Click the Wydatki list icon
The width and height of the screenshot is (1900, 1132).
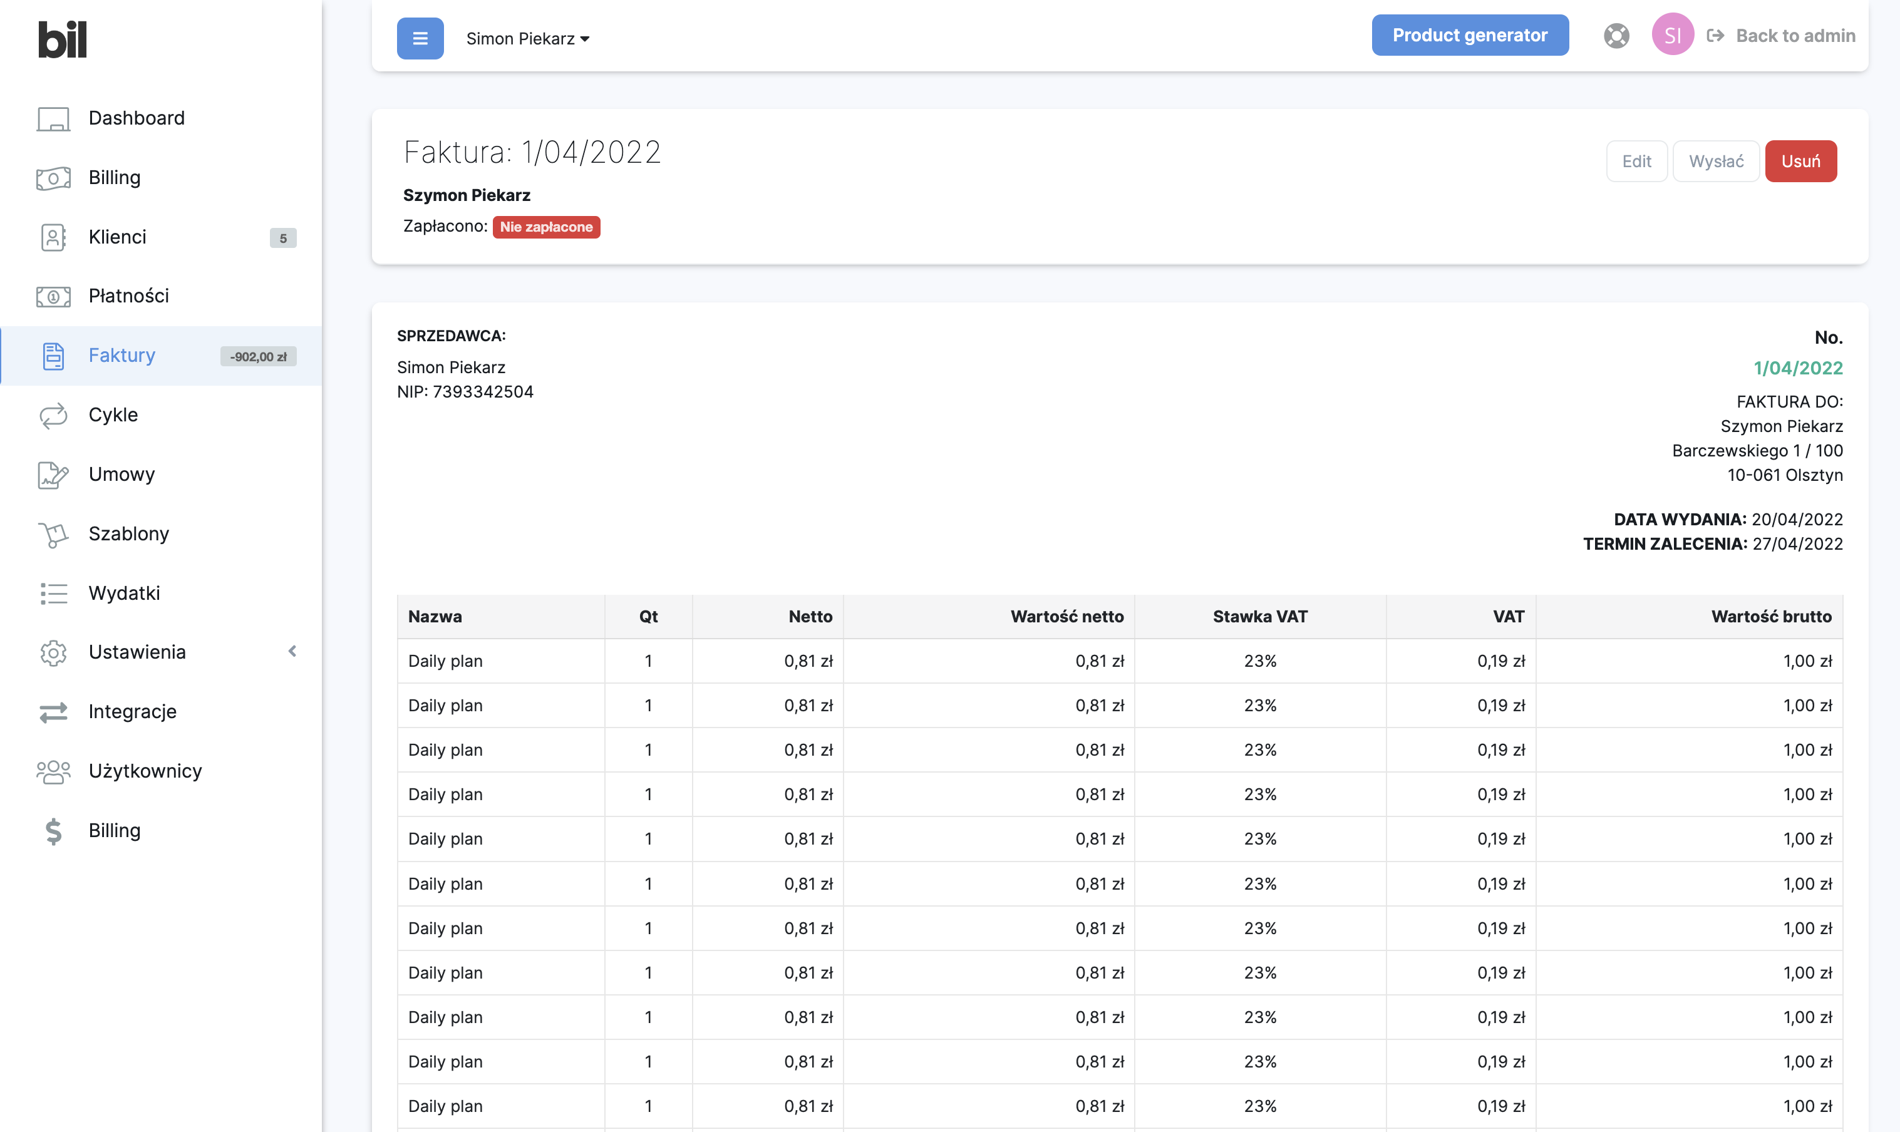tap(53, 594)
